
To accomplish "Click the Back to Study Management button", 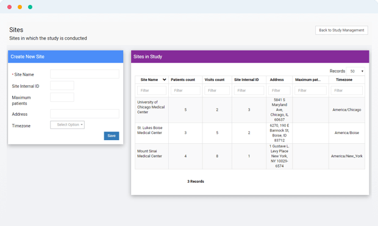I will 341,30.
